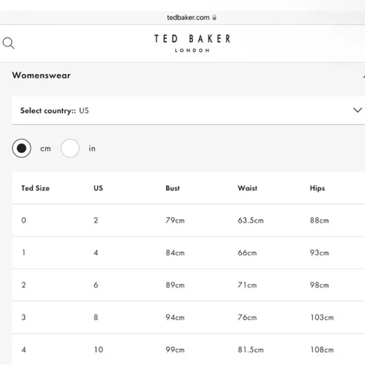Select the cm unit radio button
The height and width of the screenshot is (365, 365).
21,149
